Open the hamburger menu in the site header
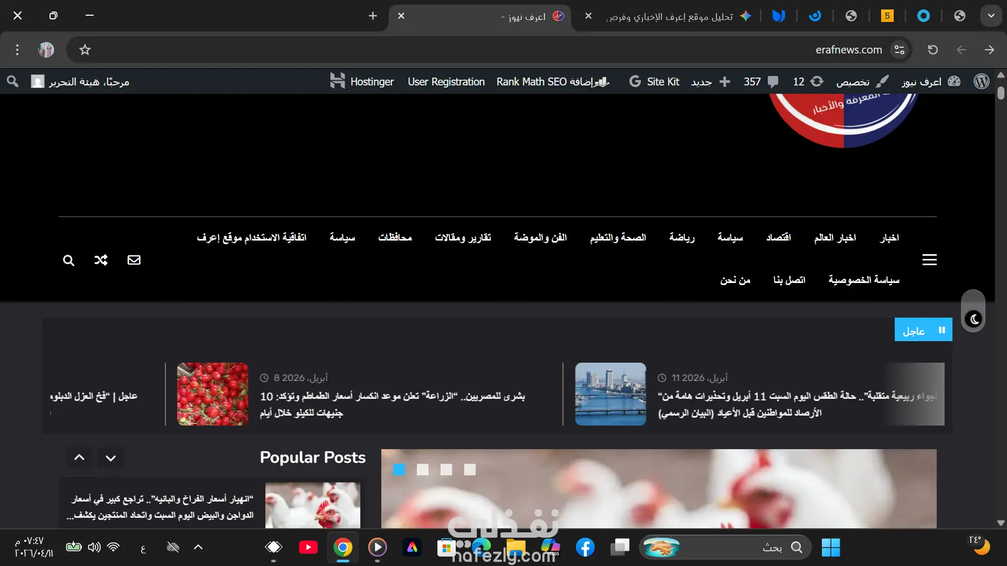 coord(929,260)
